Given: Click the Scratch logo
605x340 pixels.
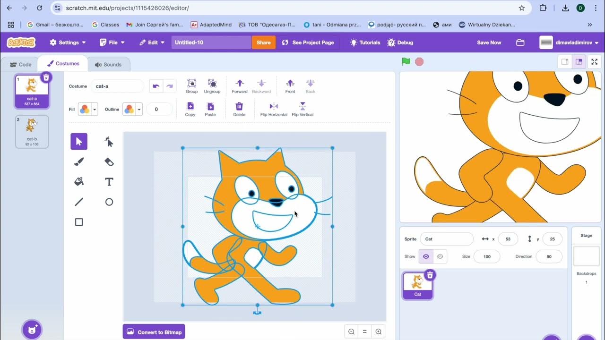Looking at the screenshot, I should [x=21, y=42].
